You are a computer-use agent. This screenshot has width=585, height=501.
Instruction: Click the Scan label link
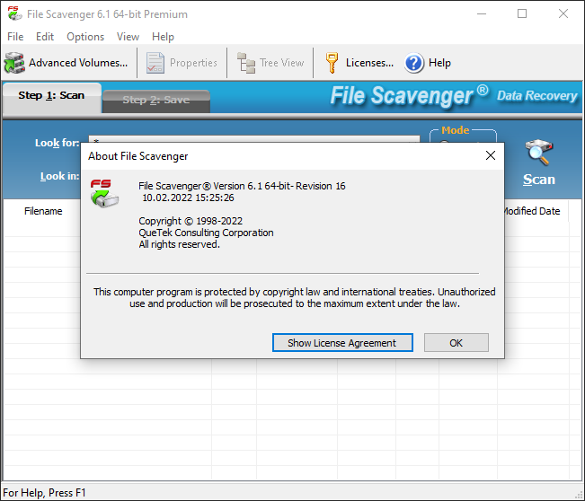539,180
